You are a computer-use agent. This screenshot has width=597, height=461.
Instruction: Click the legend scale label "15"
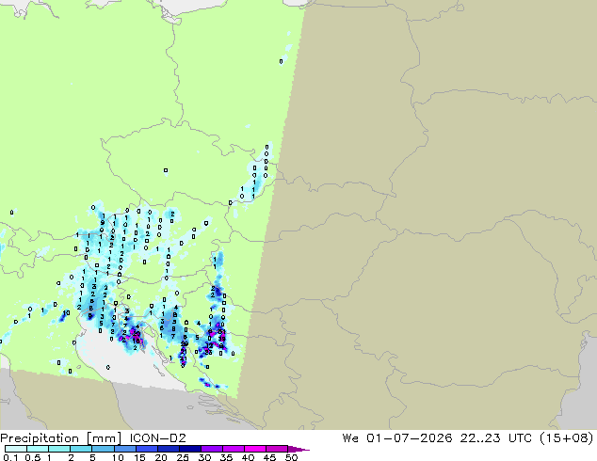tap(139, 457)
